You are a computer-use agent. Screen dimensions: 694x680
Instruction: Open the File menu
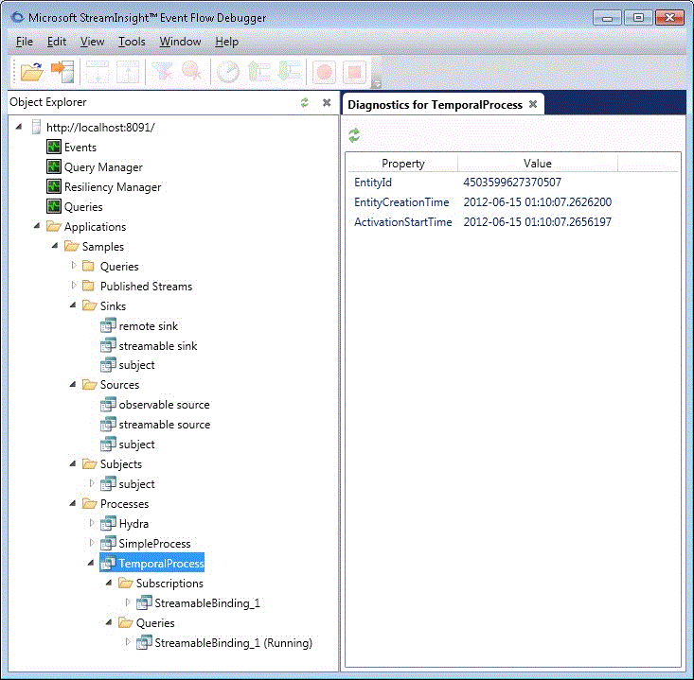coord(25,42)
